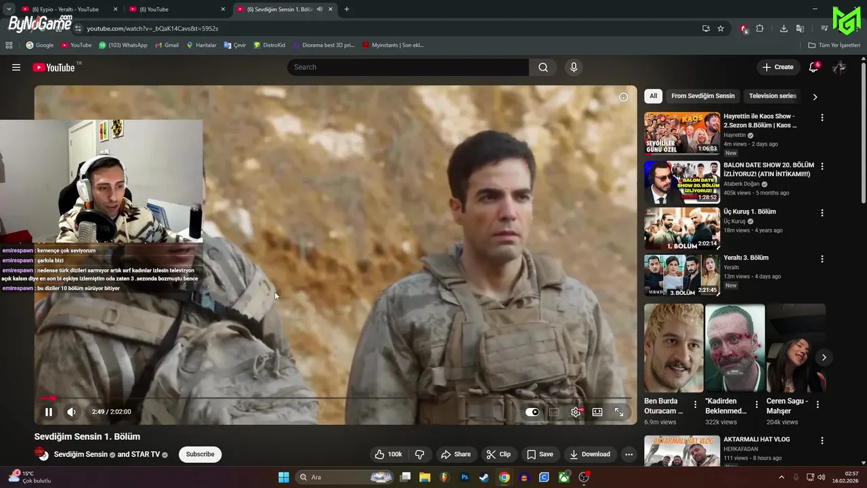Open YouTube notifications bell
Screen dimensions: 867x488
click(813, 67)
